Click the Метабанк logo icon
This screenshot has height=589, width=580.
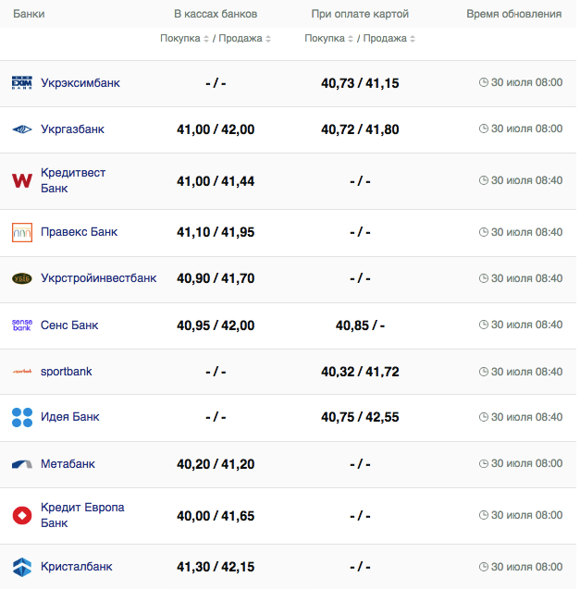coord(22,464)
